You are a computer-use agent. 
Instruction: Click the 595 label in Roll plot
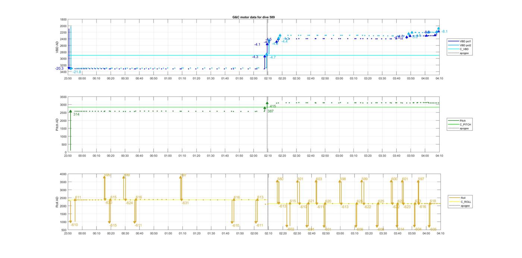107,175
